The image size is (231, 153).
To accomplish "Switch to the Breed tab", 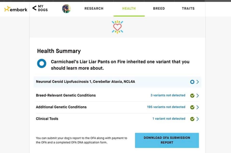I will point(159,8).
